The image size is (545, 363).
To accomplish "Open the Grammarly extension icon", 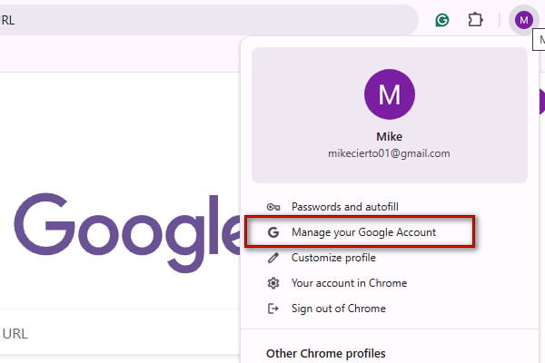I will pyautogui.click(x=442, y=20).
